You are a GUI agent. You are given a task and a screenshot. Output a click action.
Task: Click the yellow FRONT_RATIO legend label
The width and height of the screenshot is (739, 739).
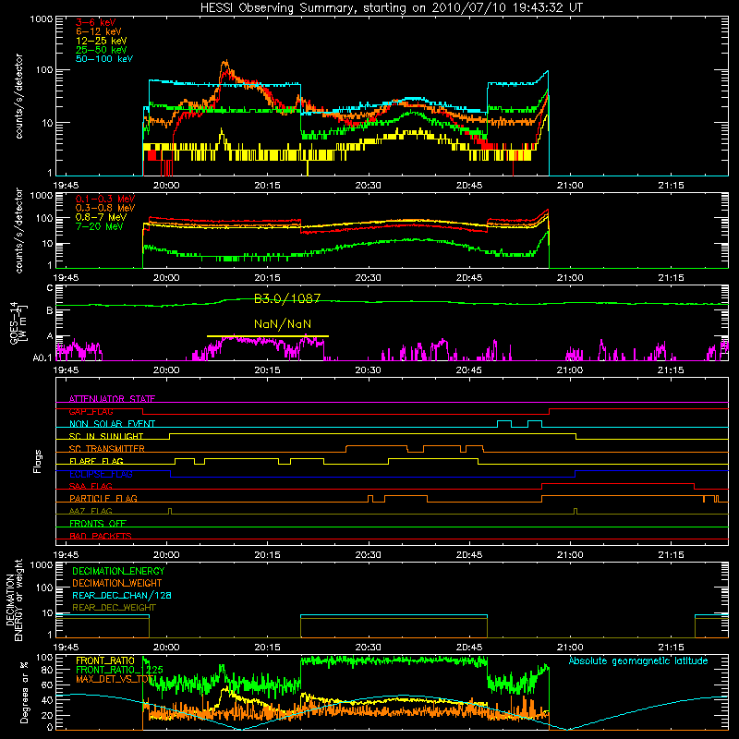point(105,660)
